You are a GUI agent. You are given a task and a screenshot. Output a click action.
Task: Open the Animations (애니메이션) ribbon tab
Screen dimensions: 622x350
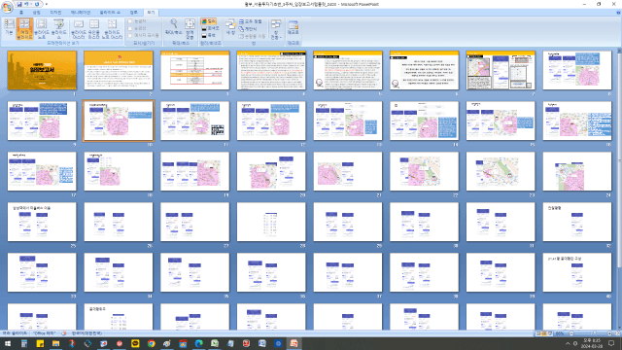pyautogui.click(x=81, y=13)
